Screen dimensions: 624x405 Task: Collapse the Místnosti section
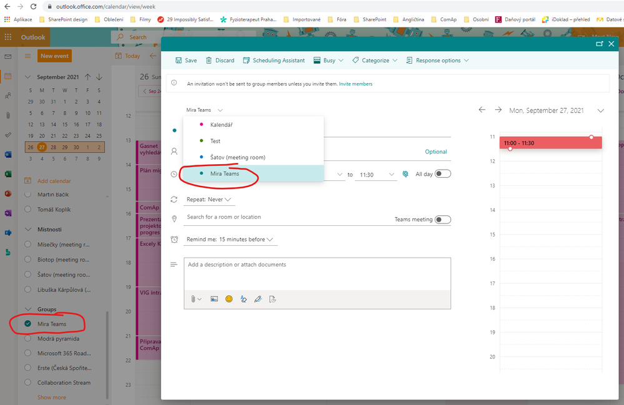point(28,229)
